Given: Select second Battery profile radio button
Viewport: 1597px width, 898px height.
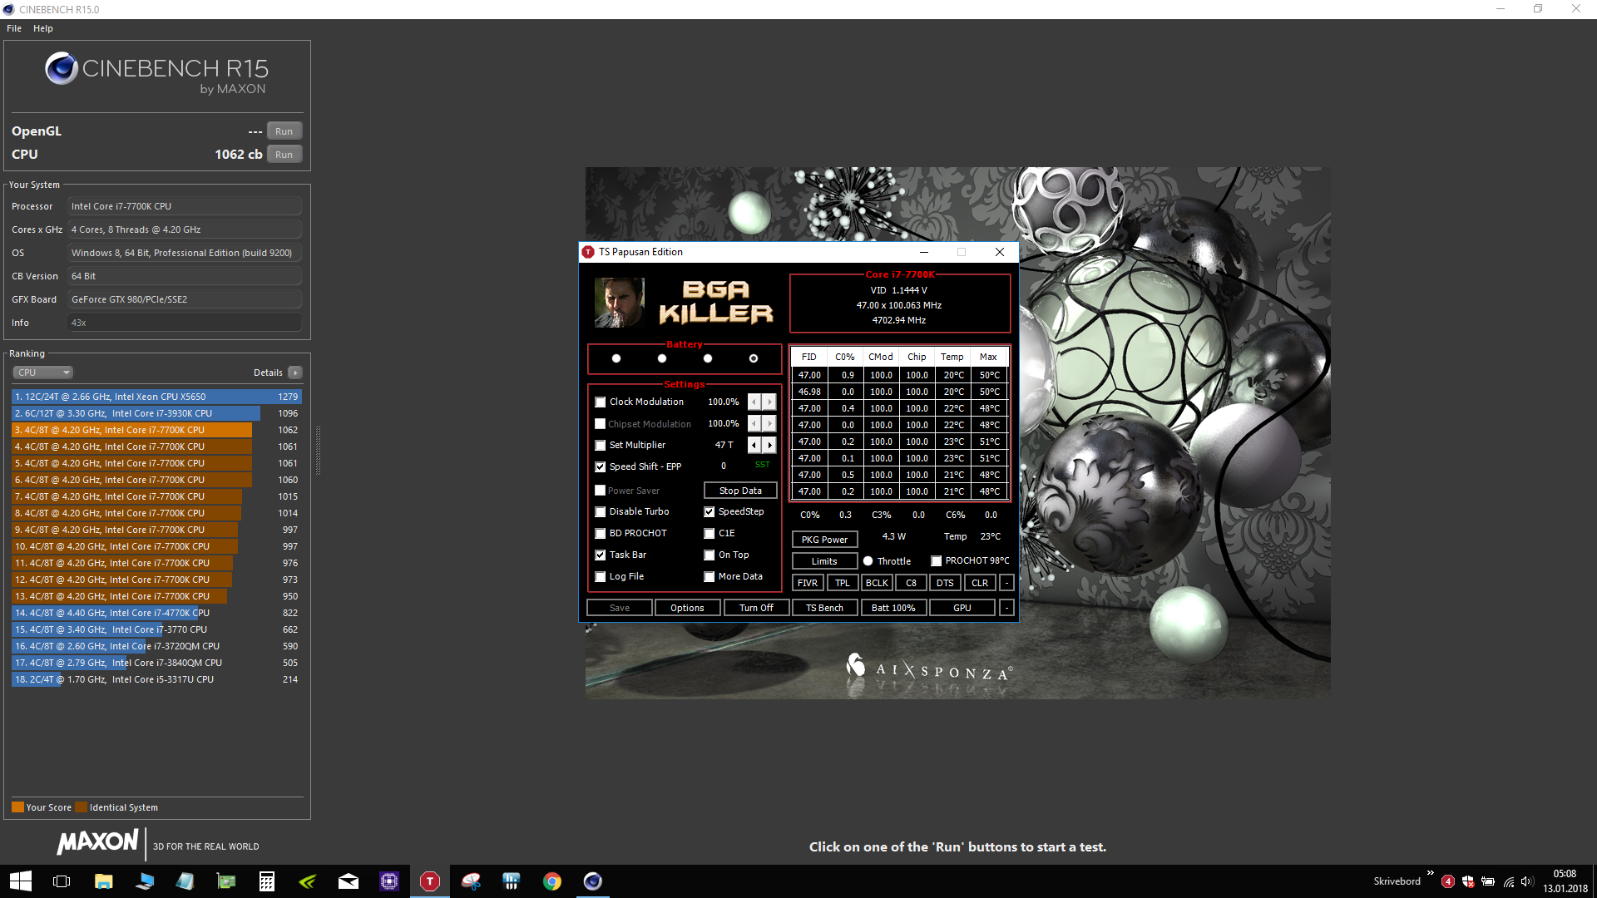Looking at the screenshot, I should [662, 358].
